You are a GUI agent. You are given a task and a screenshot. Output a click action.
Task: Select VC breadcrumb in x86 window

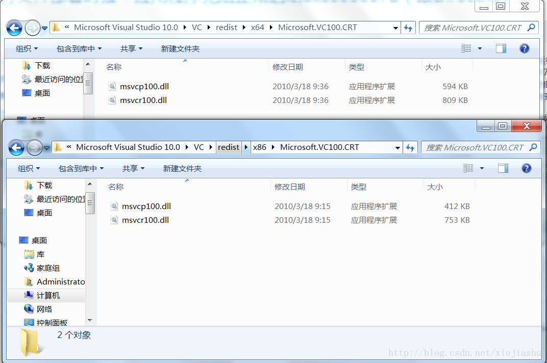tap(199, 147)
